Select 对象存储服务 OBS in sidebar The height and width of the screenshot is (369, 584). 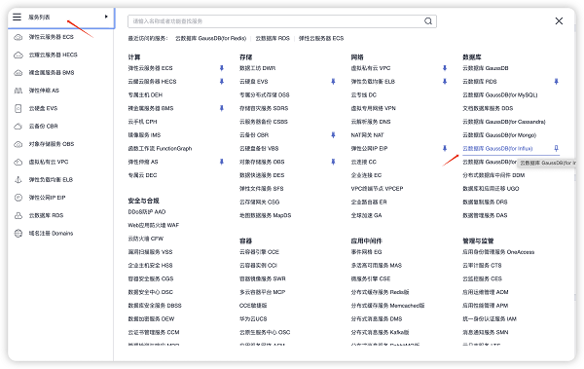pos(52,144)
